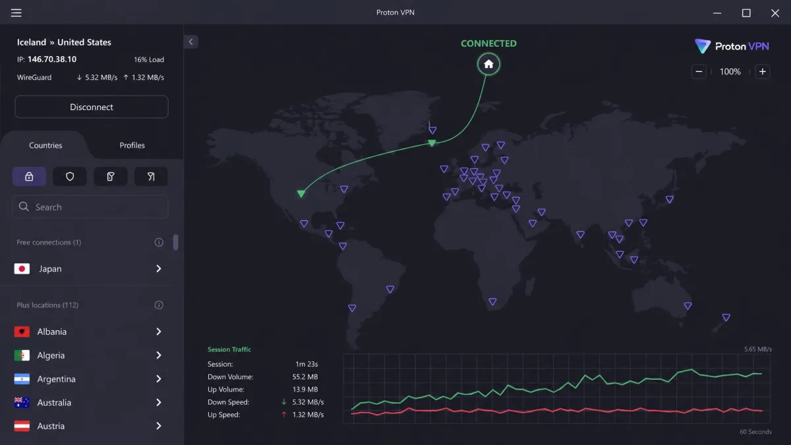Viewport: 791px width, 445px height.
Task: Select the Brazil server marker on the map
Action: point(390,289)
